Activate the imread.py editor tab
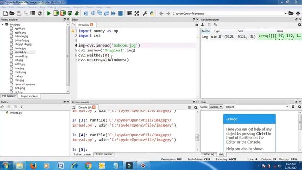This screenshot has height=170, width=302. click(x=84, y=25)
